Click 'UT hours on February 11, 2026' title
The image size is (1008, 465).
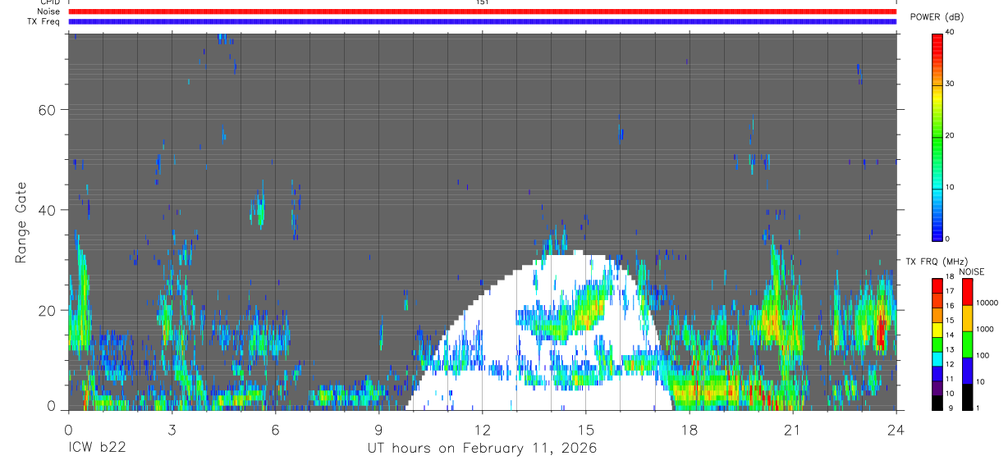tap(482, 449)
